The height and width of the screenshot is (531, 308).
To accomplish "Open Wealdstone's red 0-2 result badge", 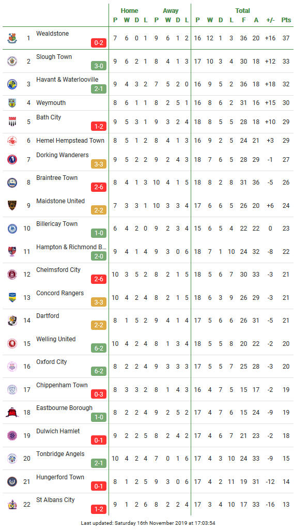I will click(99, 43).
